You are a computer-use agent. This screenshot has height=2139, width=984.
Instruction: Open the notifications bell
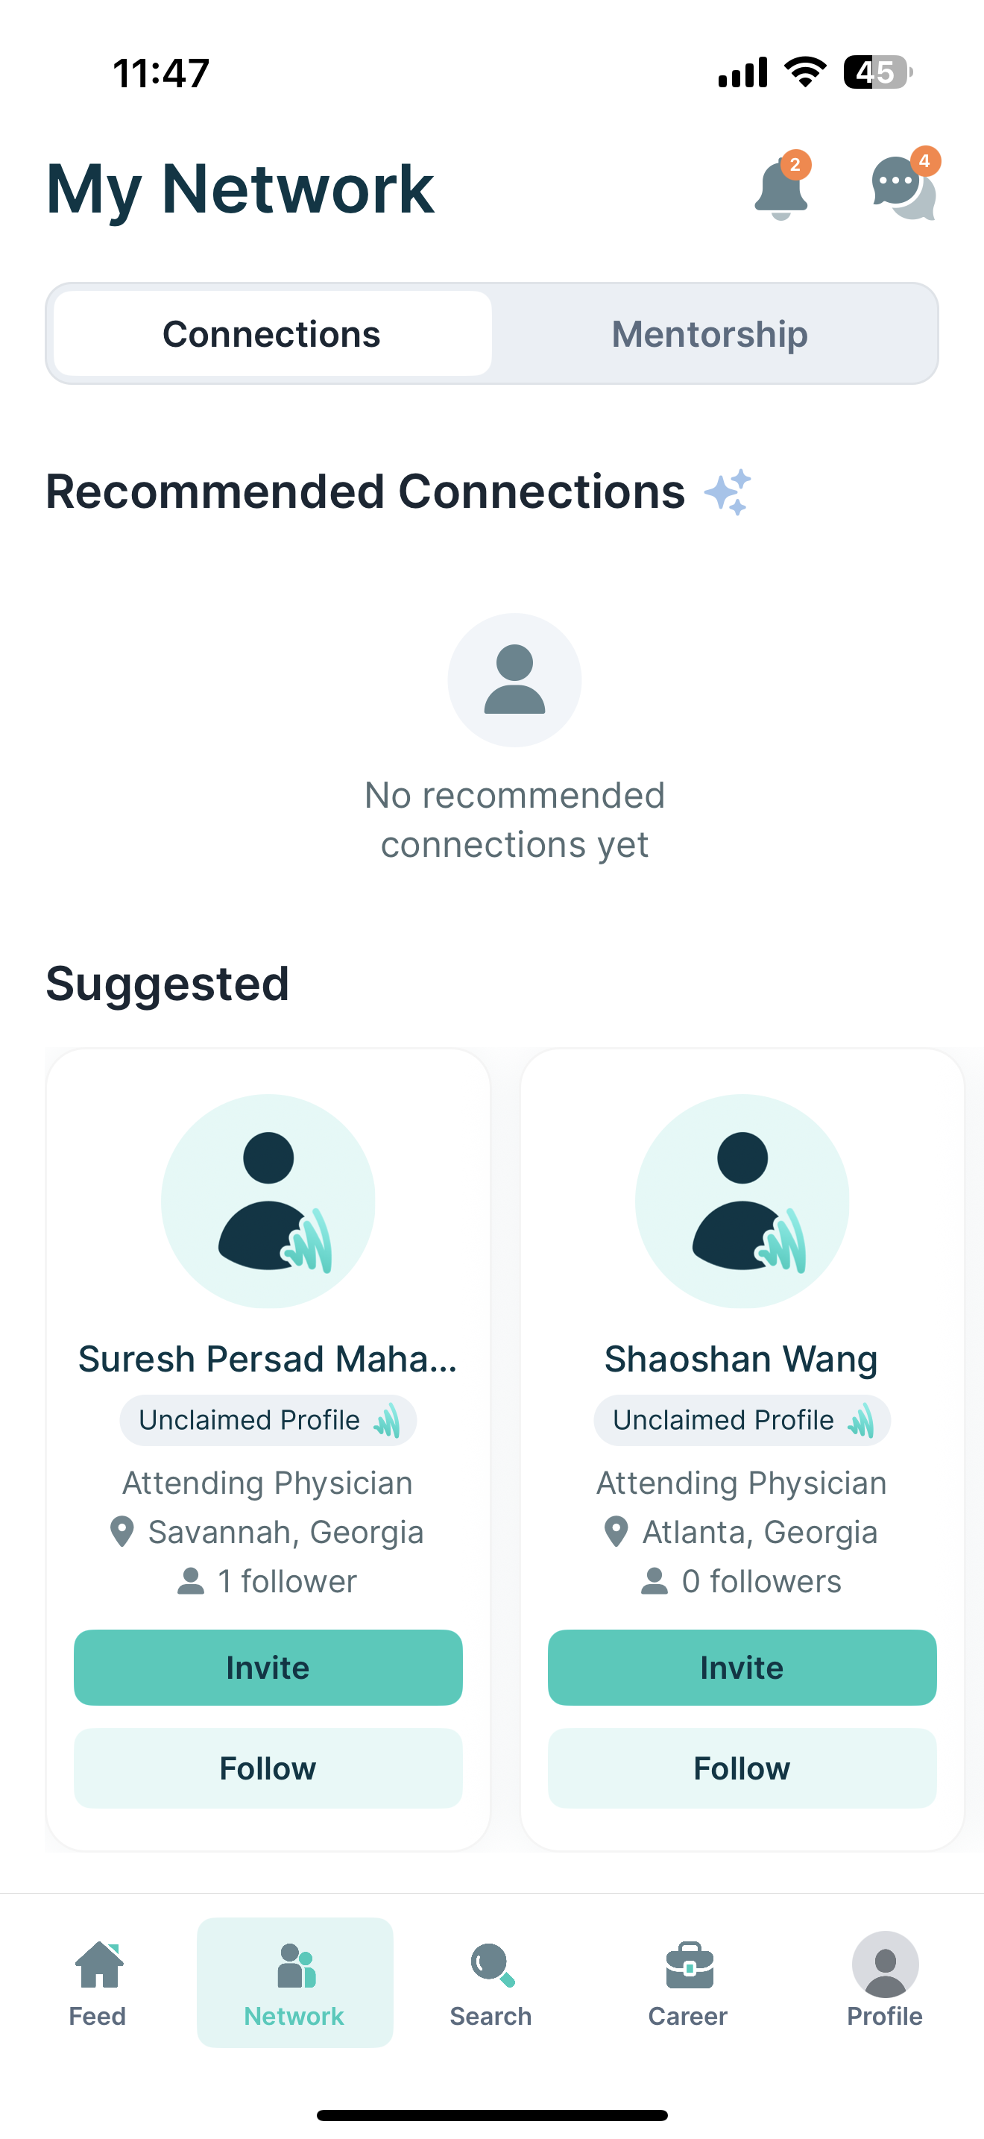pyautogui.click(x=780, y=189)
